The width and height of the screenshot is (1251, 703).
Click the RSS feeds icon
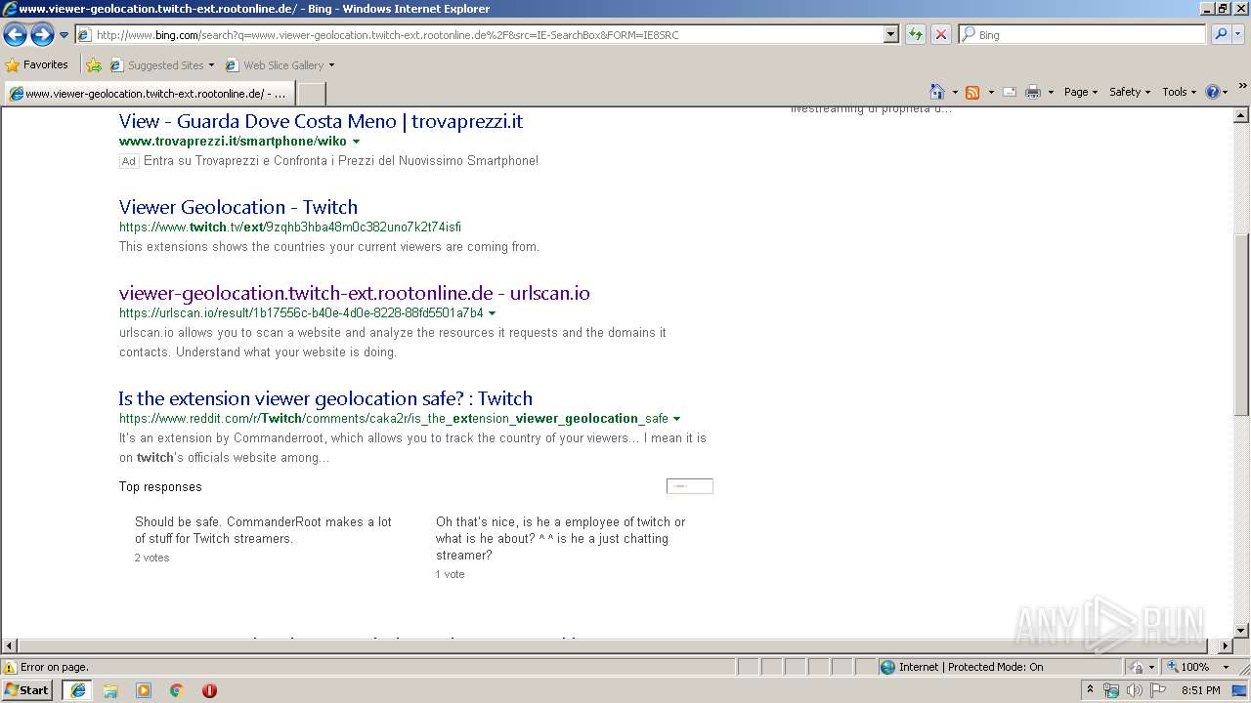coord(972,92)
